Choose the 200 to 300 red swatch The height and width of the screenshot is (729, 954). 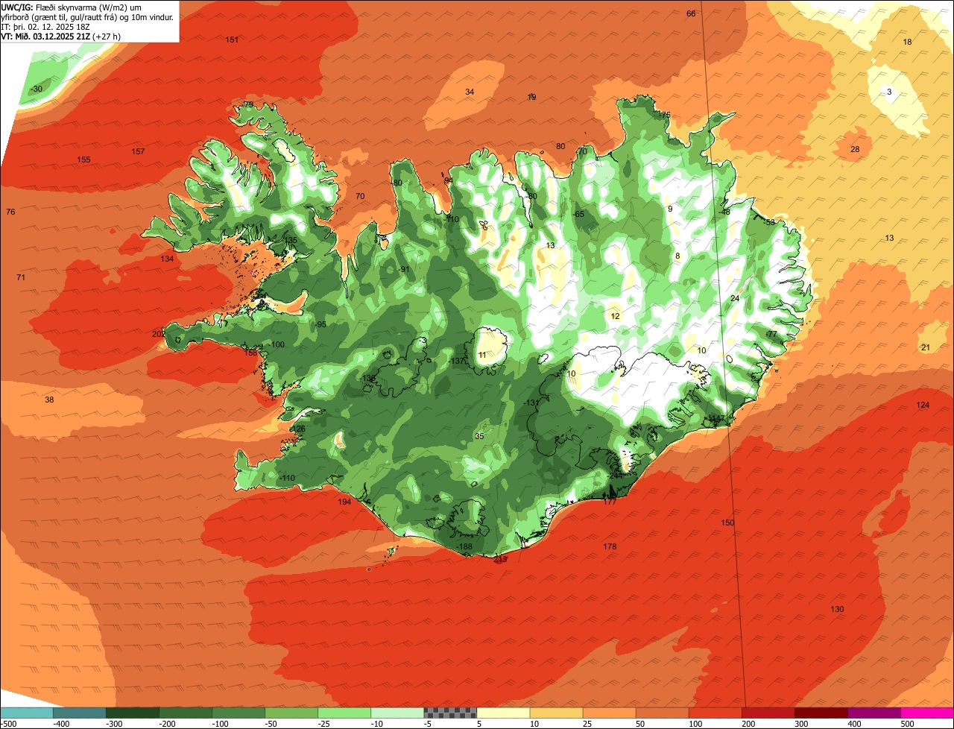768,713
